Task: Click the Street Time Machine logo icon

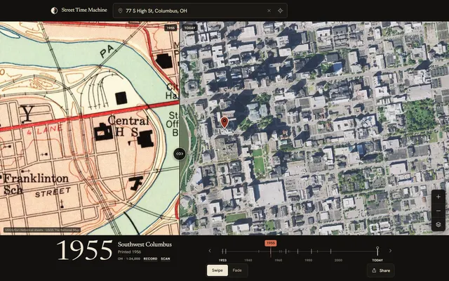Action: pos(54,11)
